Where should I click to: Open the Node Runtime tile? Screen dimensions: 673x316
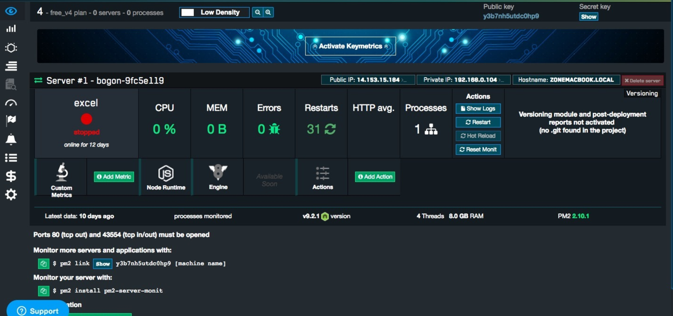click(166, 178)
